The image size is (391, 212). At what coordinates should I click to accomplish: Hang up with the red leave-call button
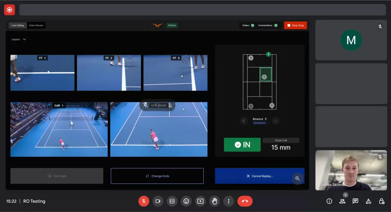pos(245,201)
